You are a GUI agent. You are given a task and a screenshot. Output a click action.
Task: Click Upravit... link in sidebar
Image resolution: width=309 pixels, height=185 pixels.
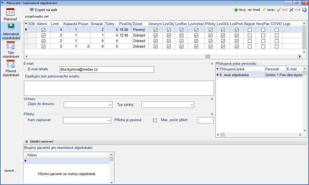pos(10,171)
